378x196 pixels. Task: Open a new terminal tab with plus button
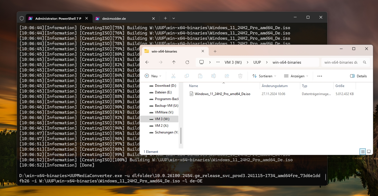point(165,18)
